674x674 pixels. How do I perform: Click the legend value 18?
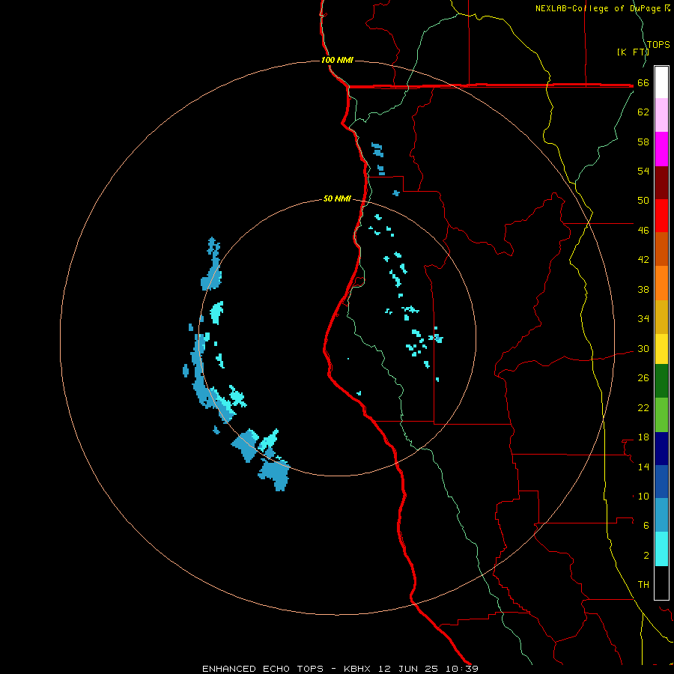(643, 437)
